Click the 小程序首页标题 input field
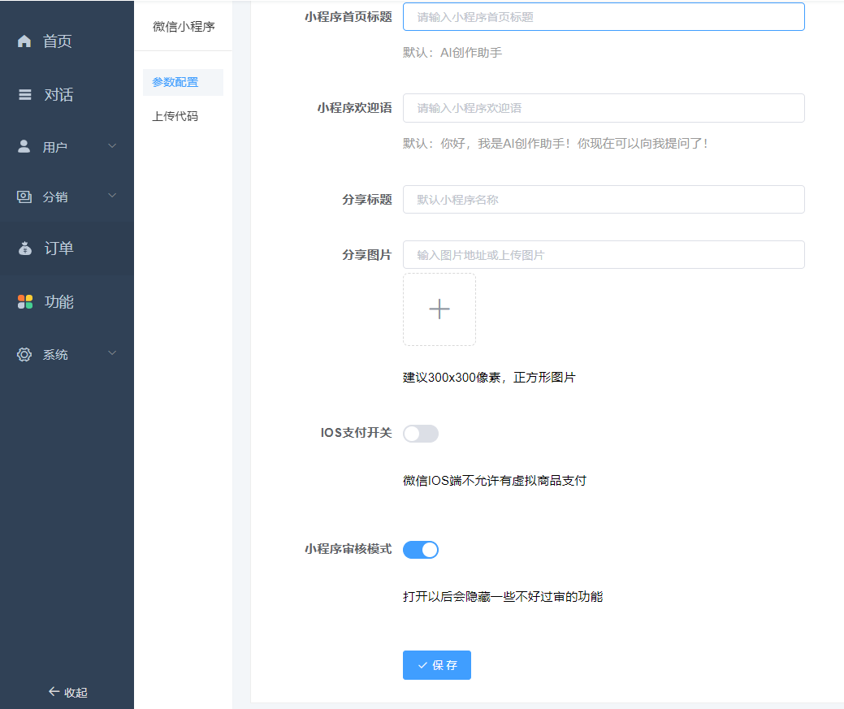 click(x=603, y=16)
